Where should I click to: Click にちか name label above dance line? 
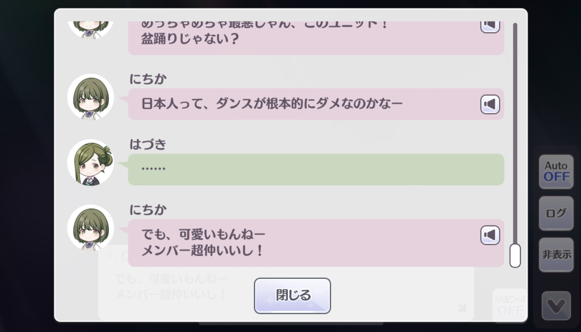[x=148, y=79]
